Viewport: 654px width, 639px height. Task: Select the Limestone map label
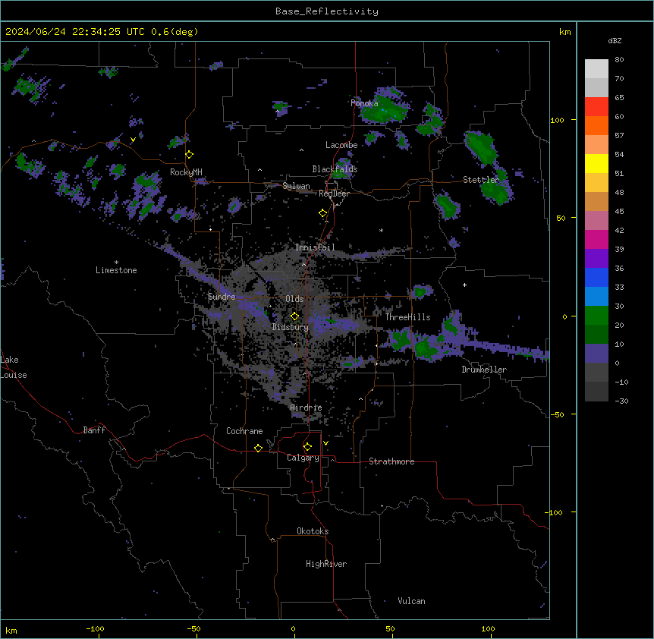pos(116,270)
